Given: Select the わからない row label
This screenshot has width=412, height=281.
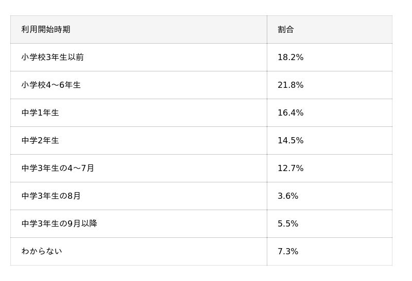Looking at the screenshot, I should (x=42, y=252).
